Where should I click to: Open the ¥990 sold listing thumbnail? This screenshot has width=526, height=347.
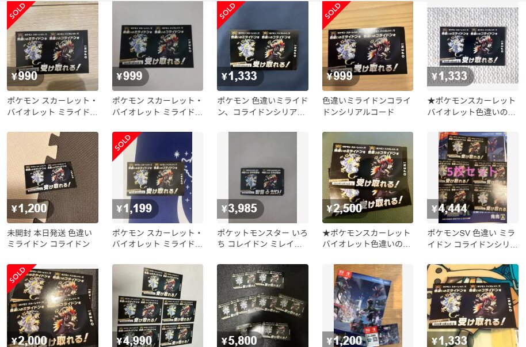click(53, 45)
